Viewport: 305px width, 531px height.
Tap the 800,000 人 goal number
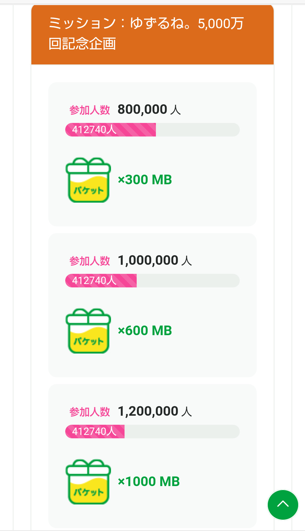click(x=149, y=109)
